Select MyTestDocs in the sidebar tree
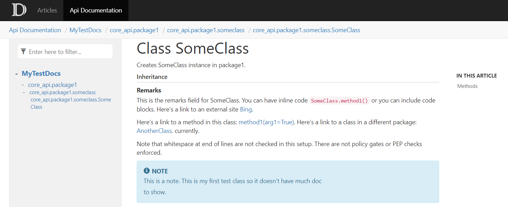This screenshot has width=508, height=207. click(41, 73)
